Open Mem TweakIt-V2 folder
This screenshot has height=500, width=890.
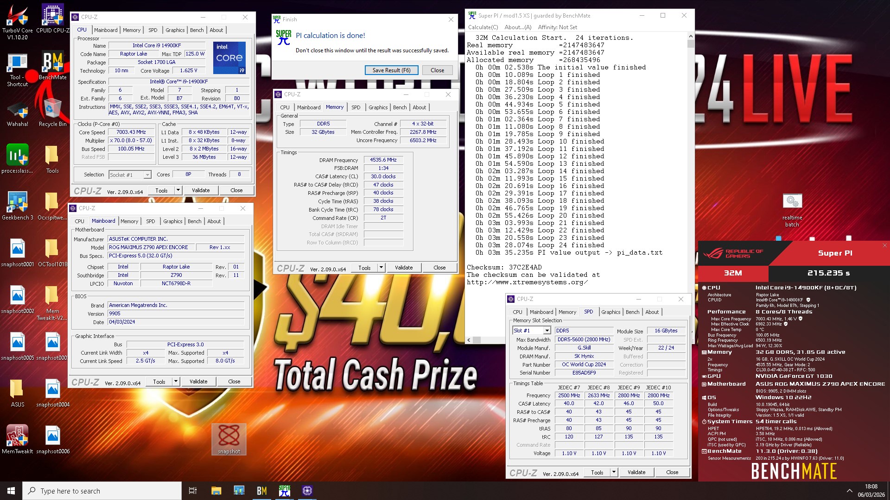pyautogui.click(x=52, y=303)
